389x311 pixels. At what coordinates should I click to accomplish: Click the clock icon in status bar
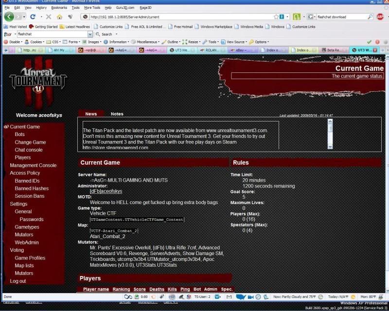pos(258,296)
